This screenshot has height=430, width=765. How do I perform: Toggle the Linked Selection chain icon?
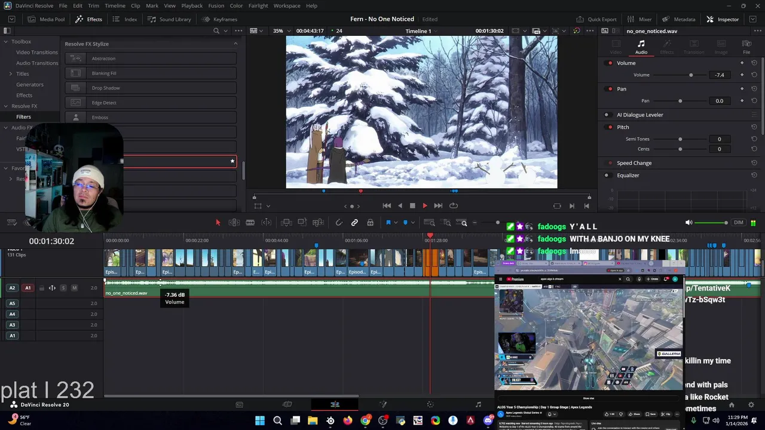pos(354,223)
